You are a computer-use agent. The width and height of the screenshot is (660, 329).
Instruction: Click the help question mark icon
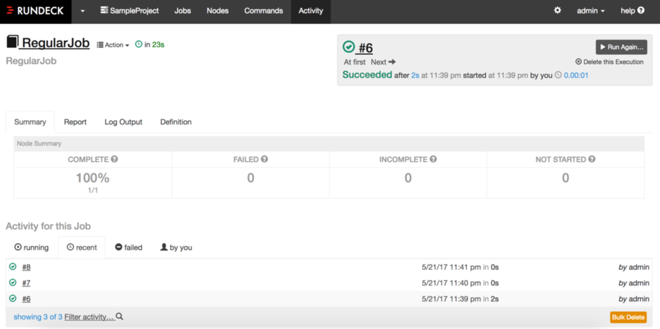[x=641, y=11]
